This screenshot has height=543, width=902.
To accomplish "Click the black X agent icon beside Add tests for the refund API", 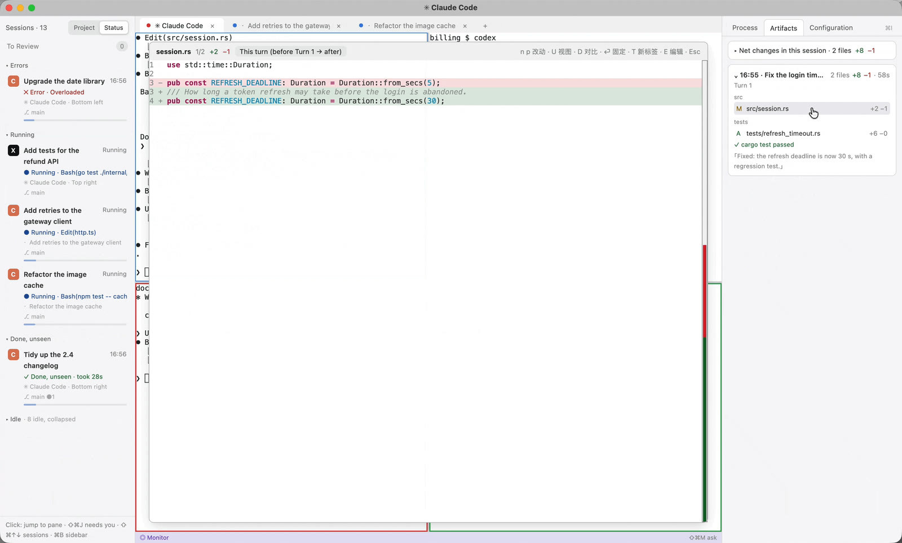I will [14, 150].
